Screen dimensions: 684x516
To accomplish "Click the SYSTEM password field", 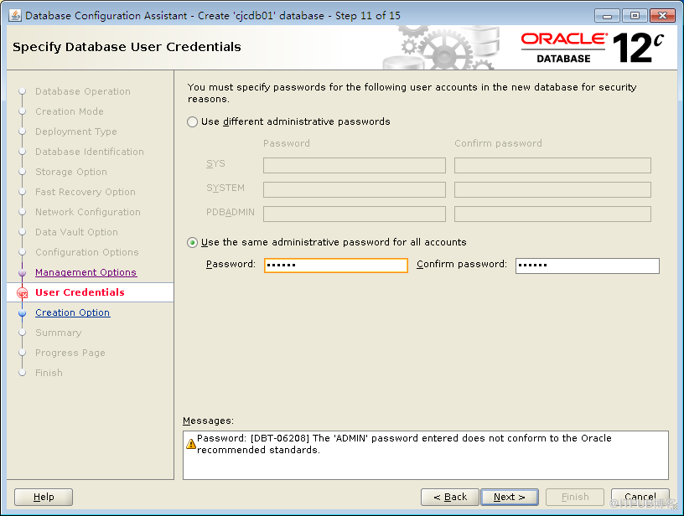I will (355, 190).
